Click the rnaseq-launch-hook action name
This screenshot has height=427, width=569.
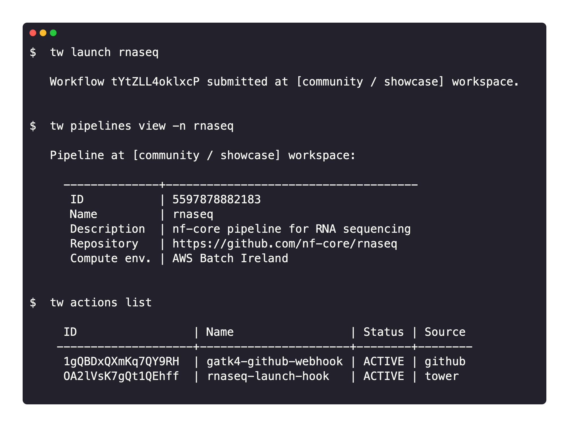[x=268, y=376]
